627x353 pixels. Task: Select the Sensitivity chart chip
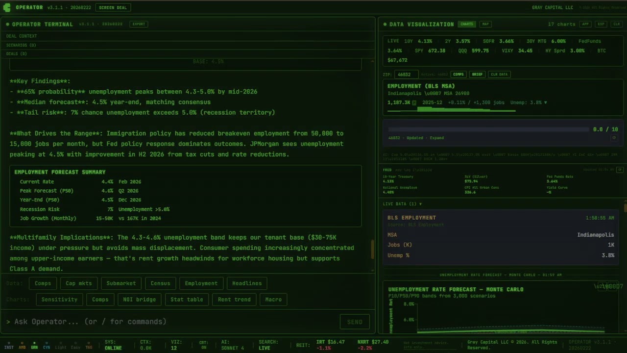pyautogui.click(x=59, y=300)
